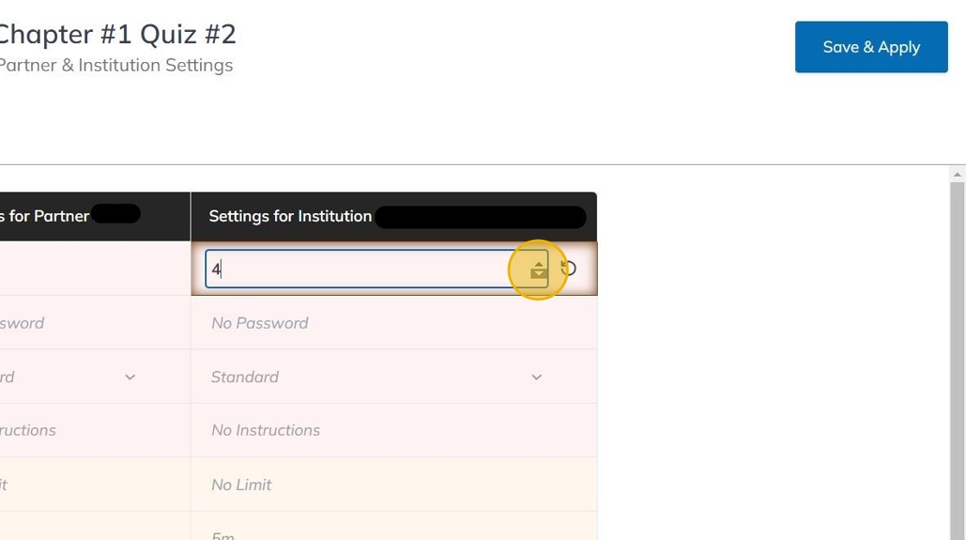Reset the institution attempts value with the revert icon
Screen dimensions: 966x540
pyautogui.click(x=568, y=268)
